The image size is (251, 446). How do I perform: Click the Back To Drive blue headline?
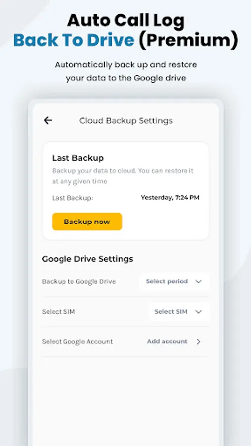[x=74, y=41]
